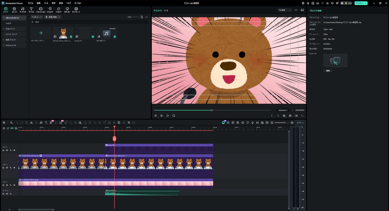This screenshot has height=211, width=389.
Task: Open the フル品質 preview quality dropdown
Action: (284, 10)
